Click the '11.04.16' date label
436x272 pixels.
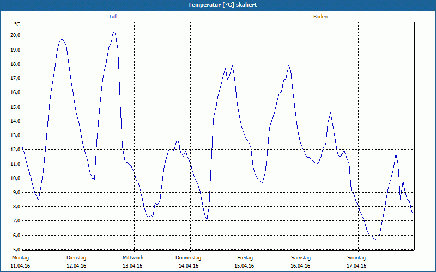[x=20, y=266]
